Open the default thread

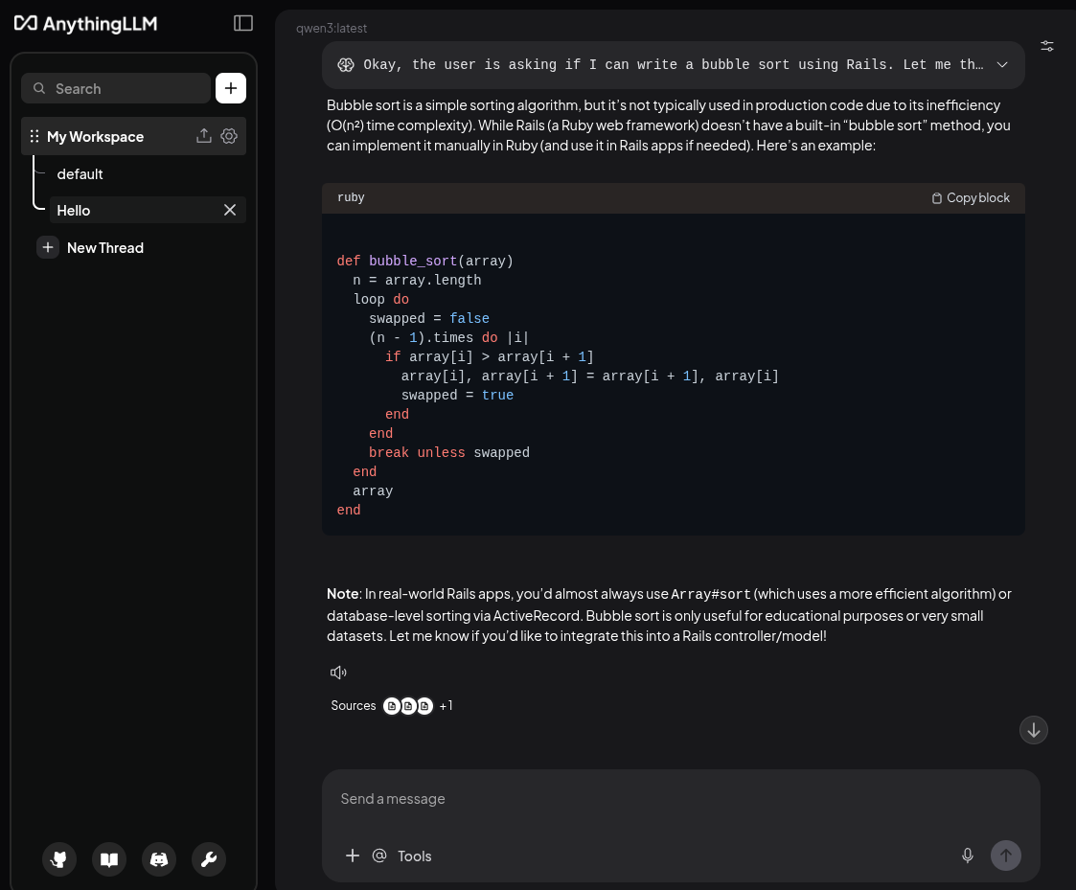[80, 174]
